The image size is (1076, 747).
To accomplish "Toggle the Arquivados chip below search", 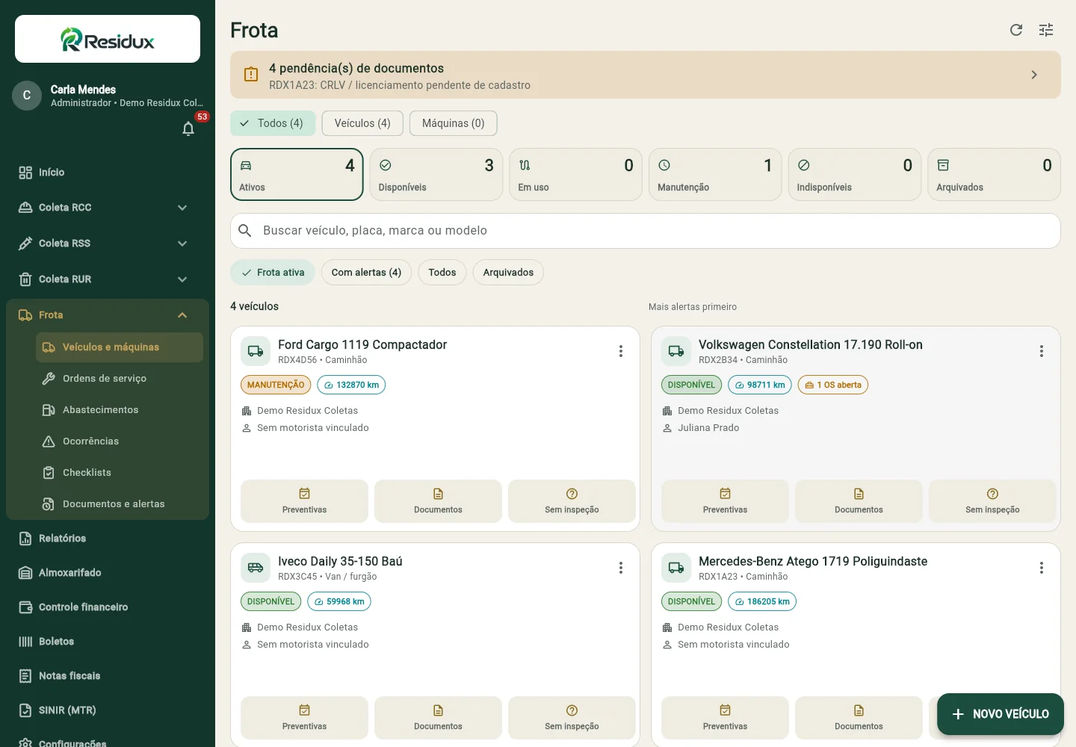I will pyautogui.click(x=508, y=273).
